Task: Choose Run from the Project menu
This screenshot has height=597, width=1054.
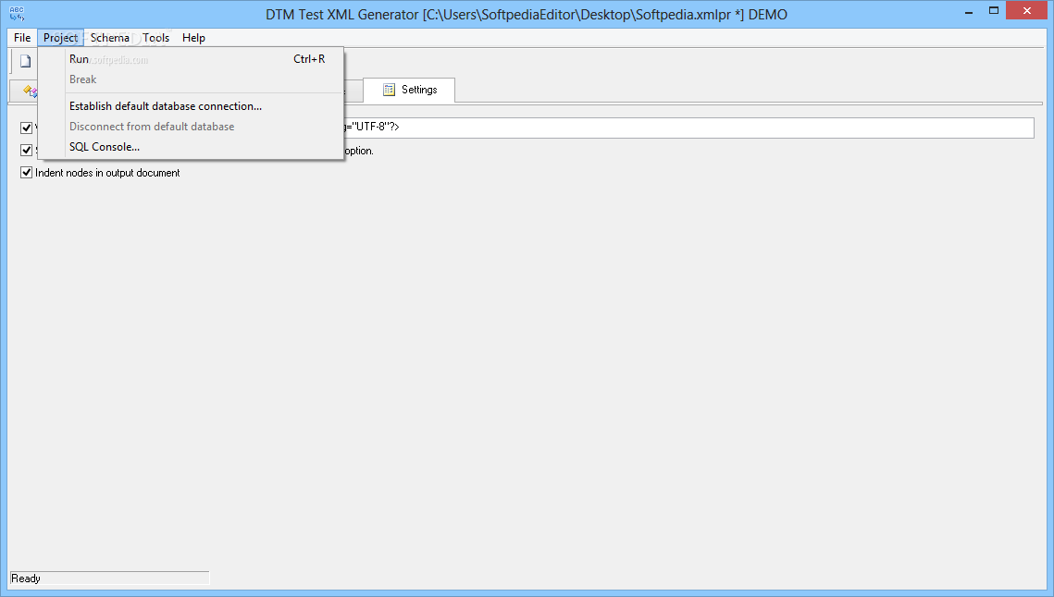Action: coord(191,59)
